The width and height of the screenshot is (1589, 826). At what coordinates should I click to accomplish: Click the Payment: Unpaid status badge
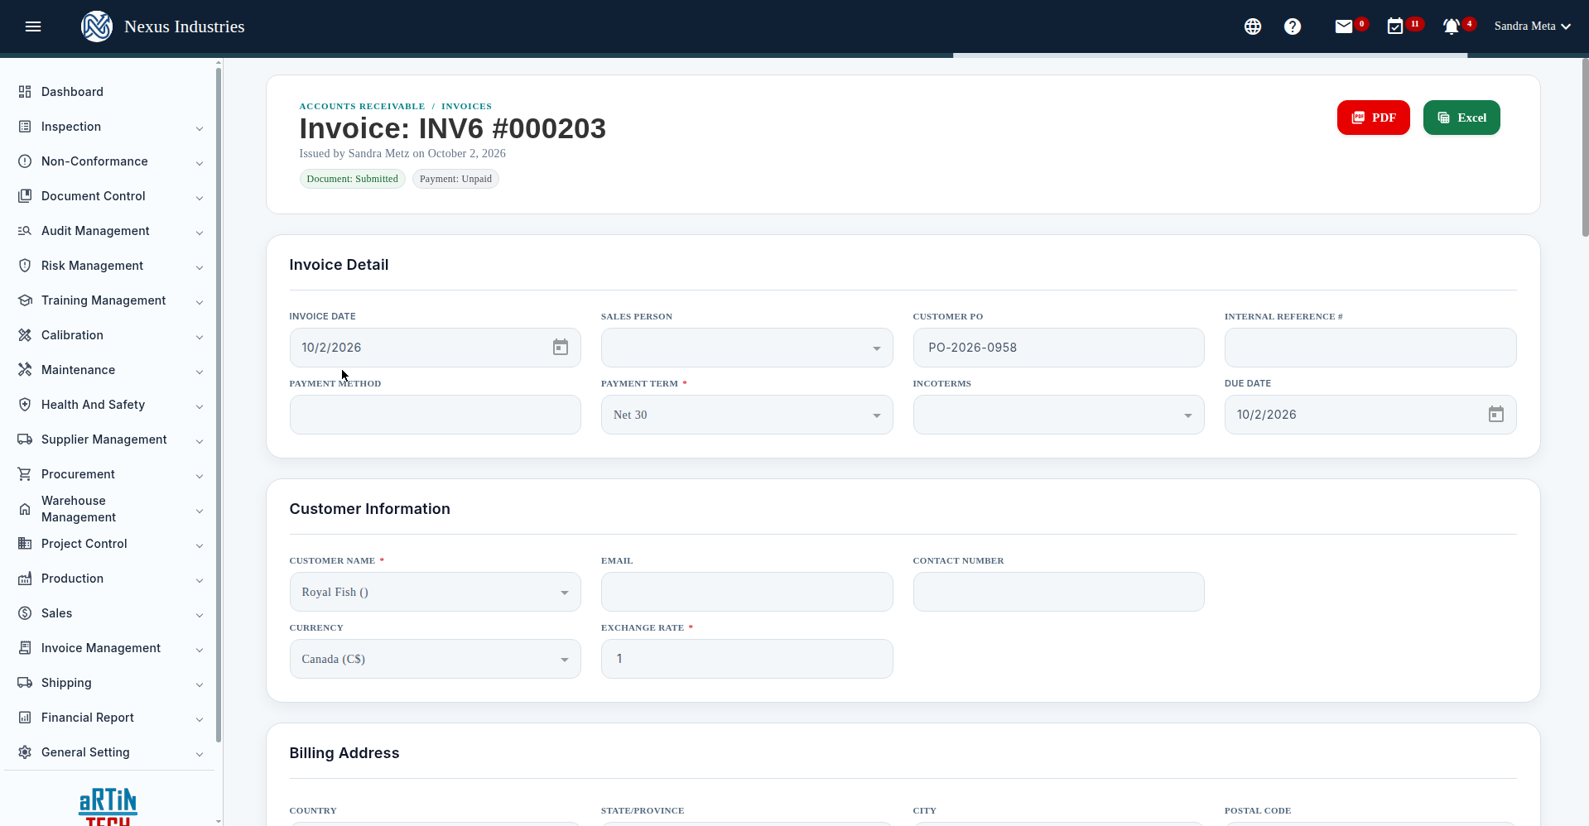click(455, 179)
